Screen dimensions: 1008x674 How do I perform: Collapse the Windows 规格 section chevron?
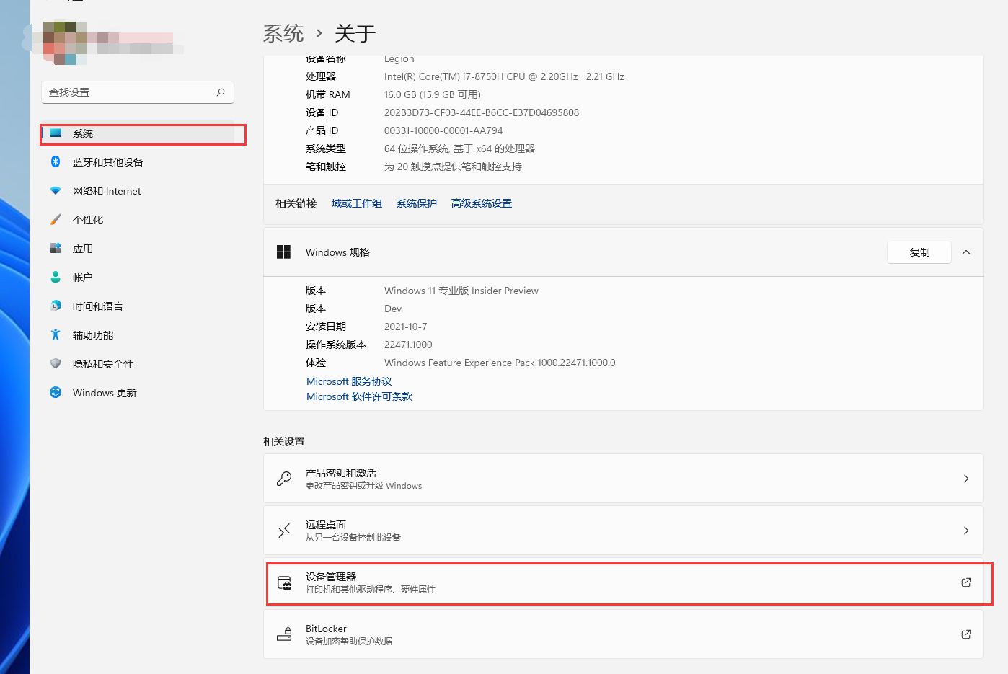pyautogui.click(x=966, y=252)
